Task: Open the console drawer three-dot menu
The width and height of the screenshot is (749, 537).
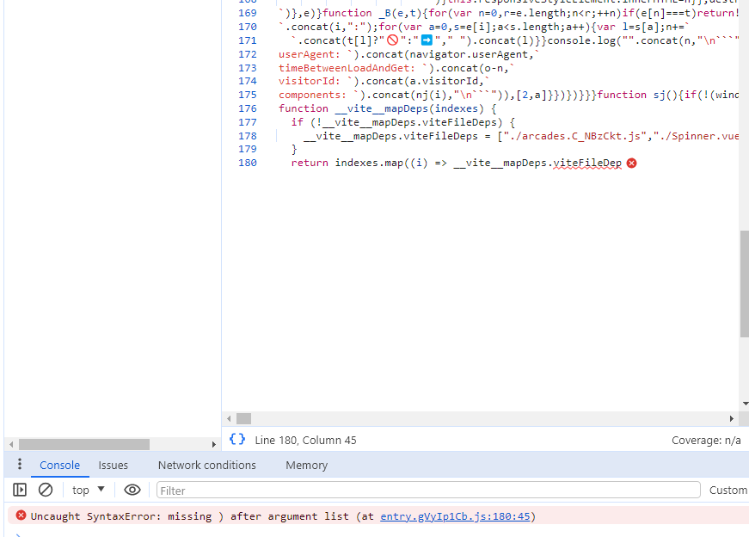Action: pyautogui.click(x=20, y=464)
